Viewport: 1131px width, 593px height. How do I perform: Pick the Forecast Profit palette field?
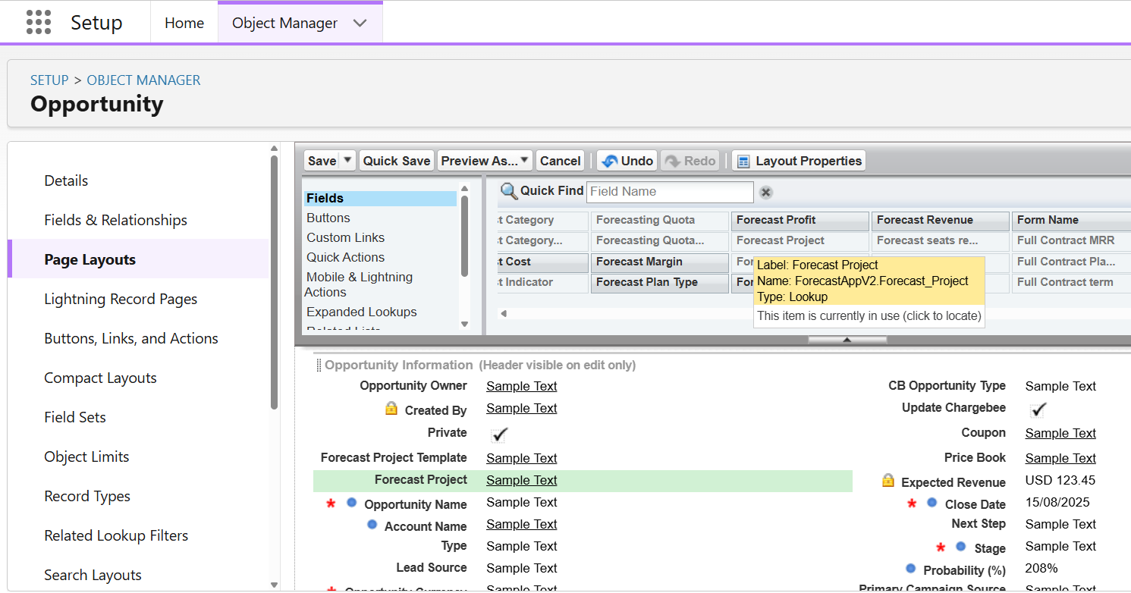[x=800, y=221]
